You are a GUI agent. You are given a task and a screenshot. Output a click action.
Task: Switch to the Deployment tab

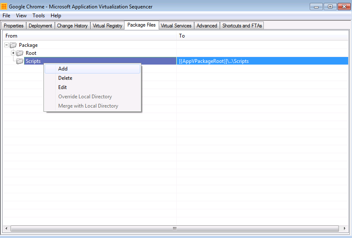[x=41, y=26]
